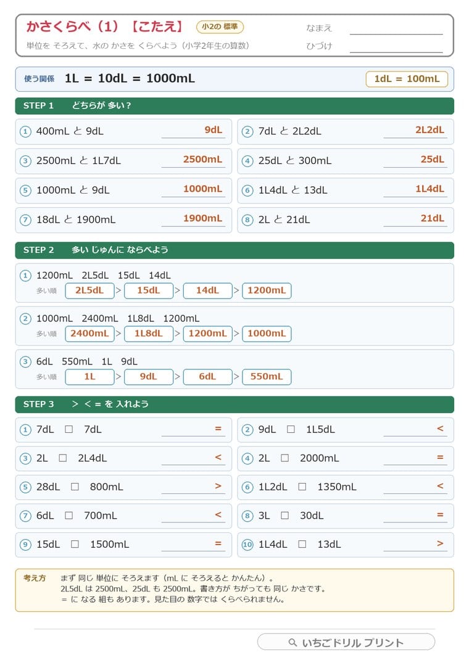Screen dimensions: 469x663
Task: Click the STEP 3 header bar
Action: click(x=234, y=404)
